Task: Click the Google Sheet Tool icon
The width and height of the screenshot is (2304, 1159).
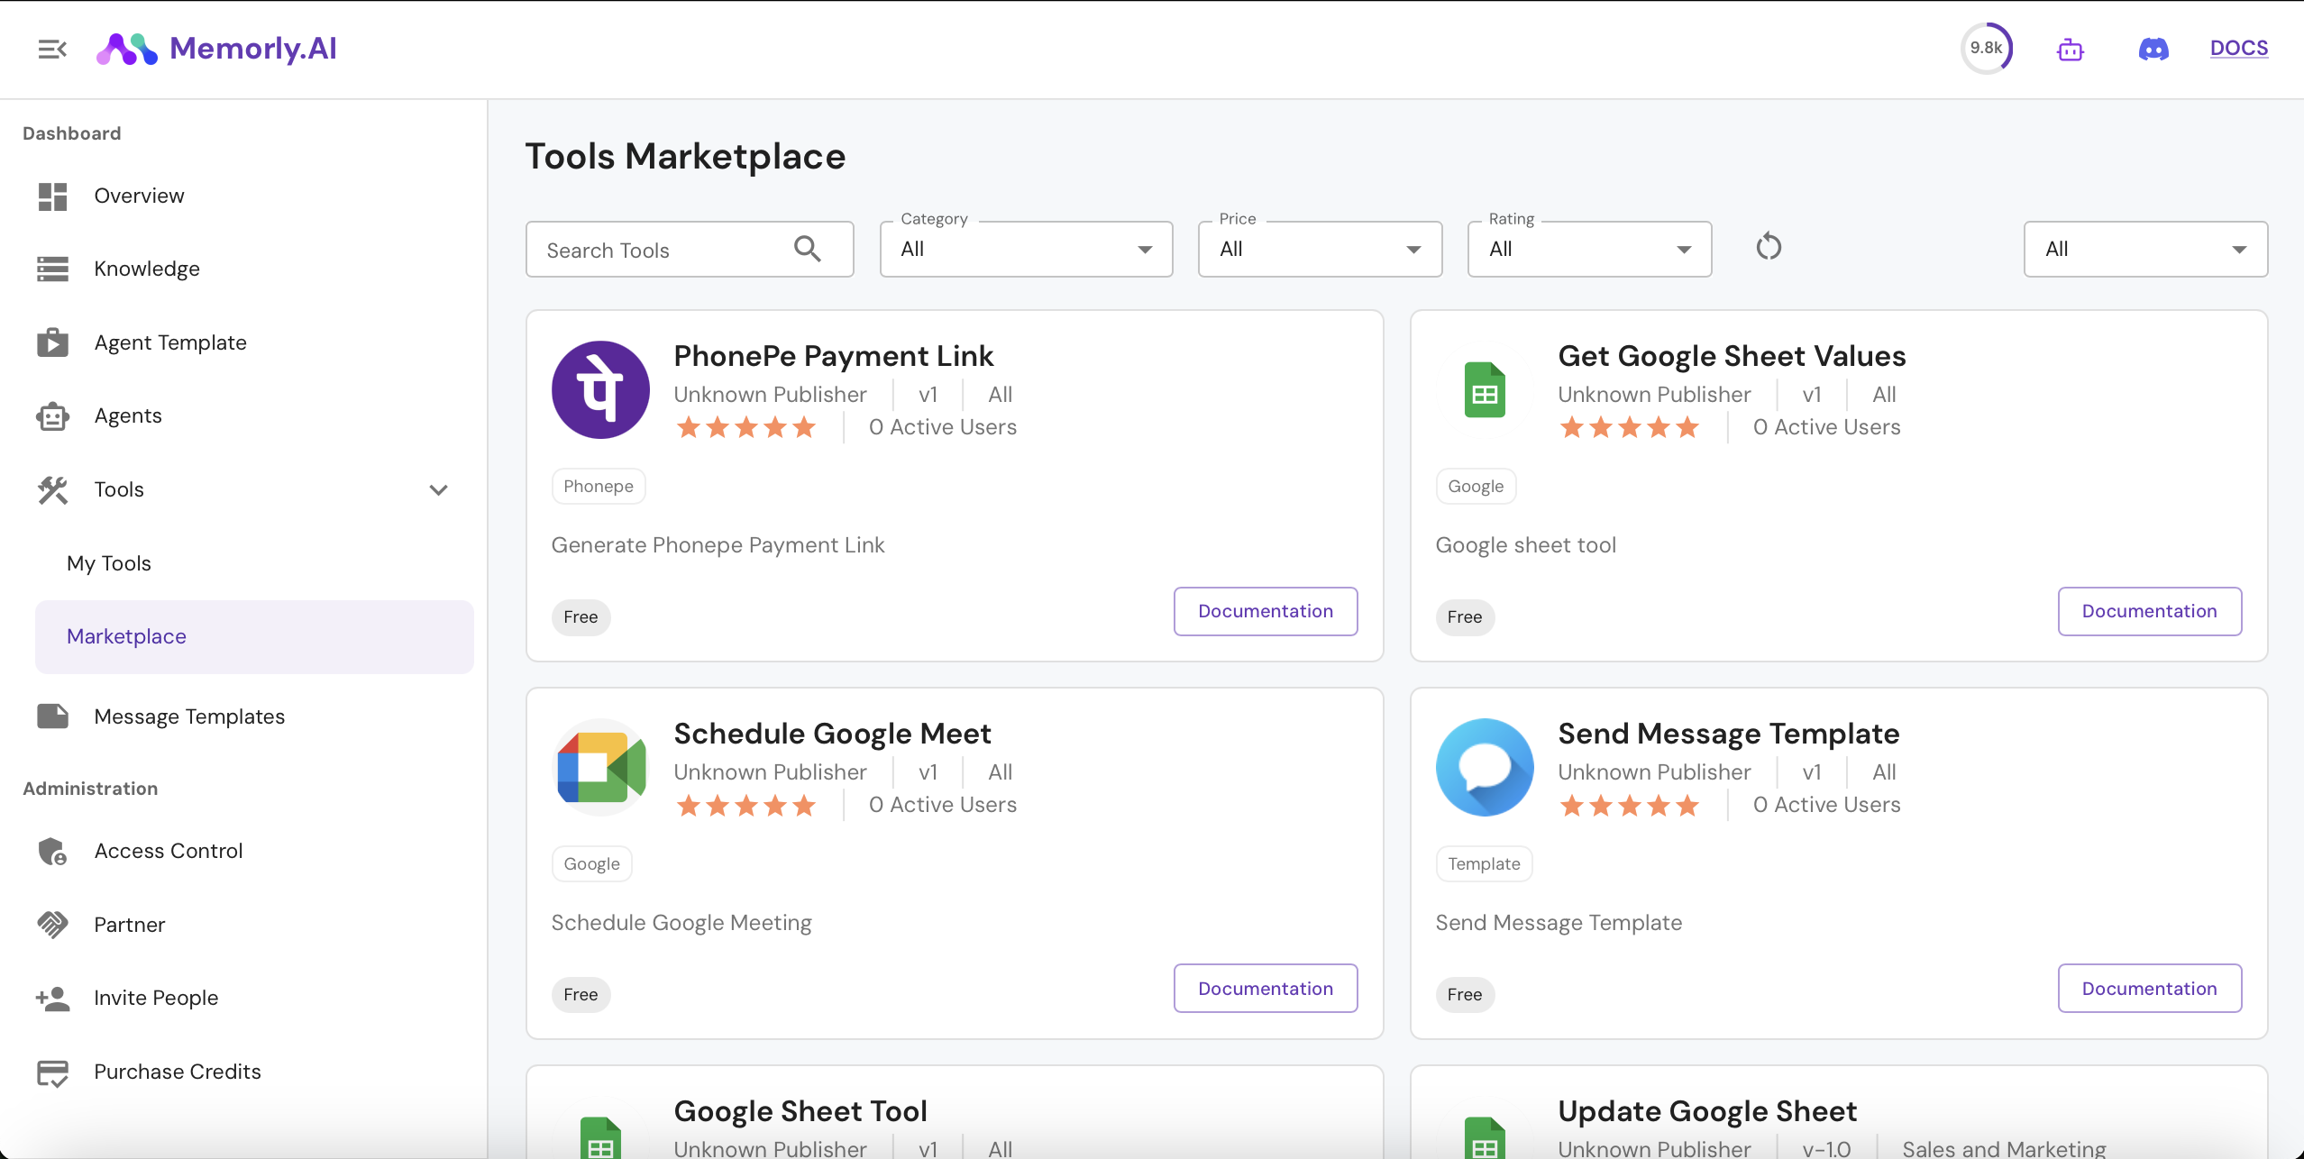Action: 600,1137
